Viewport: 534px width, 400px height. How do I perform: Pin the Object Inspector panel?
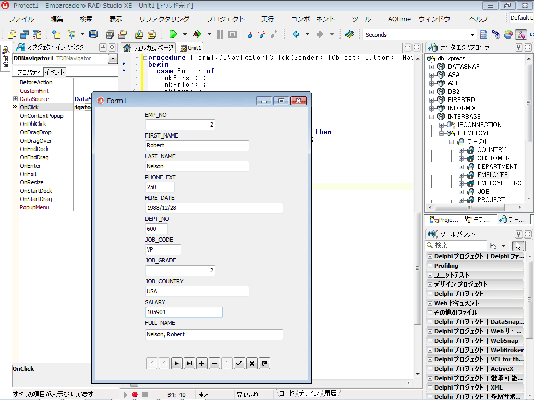(103, 47)
